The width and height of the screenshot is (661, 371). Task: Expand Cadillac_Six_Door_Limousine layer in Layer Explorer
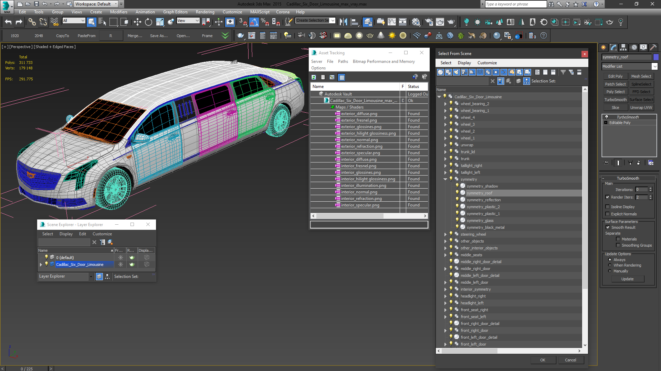41,265
